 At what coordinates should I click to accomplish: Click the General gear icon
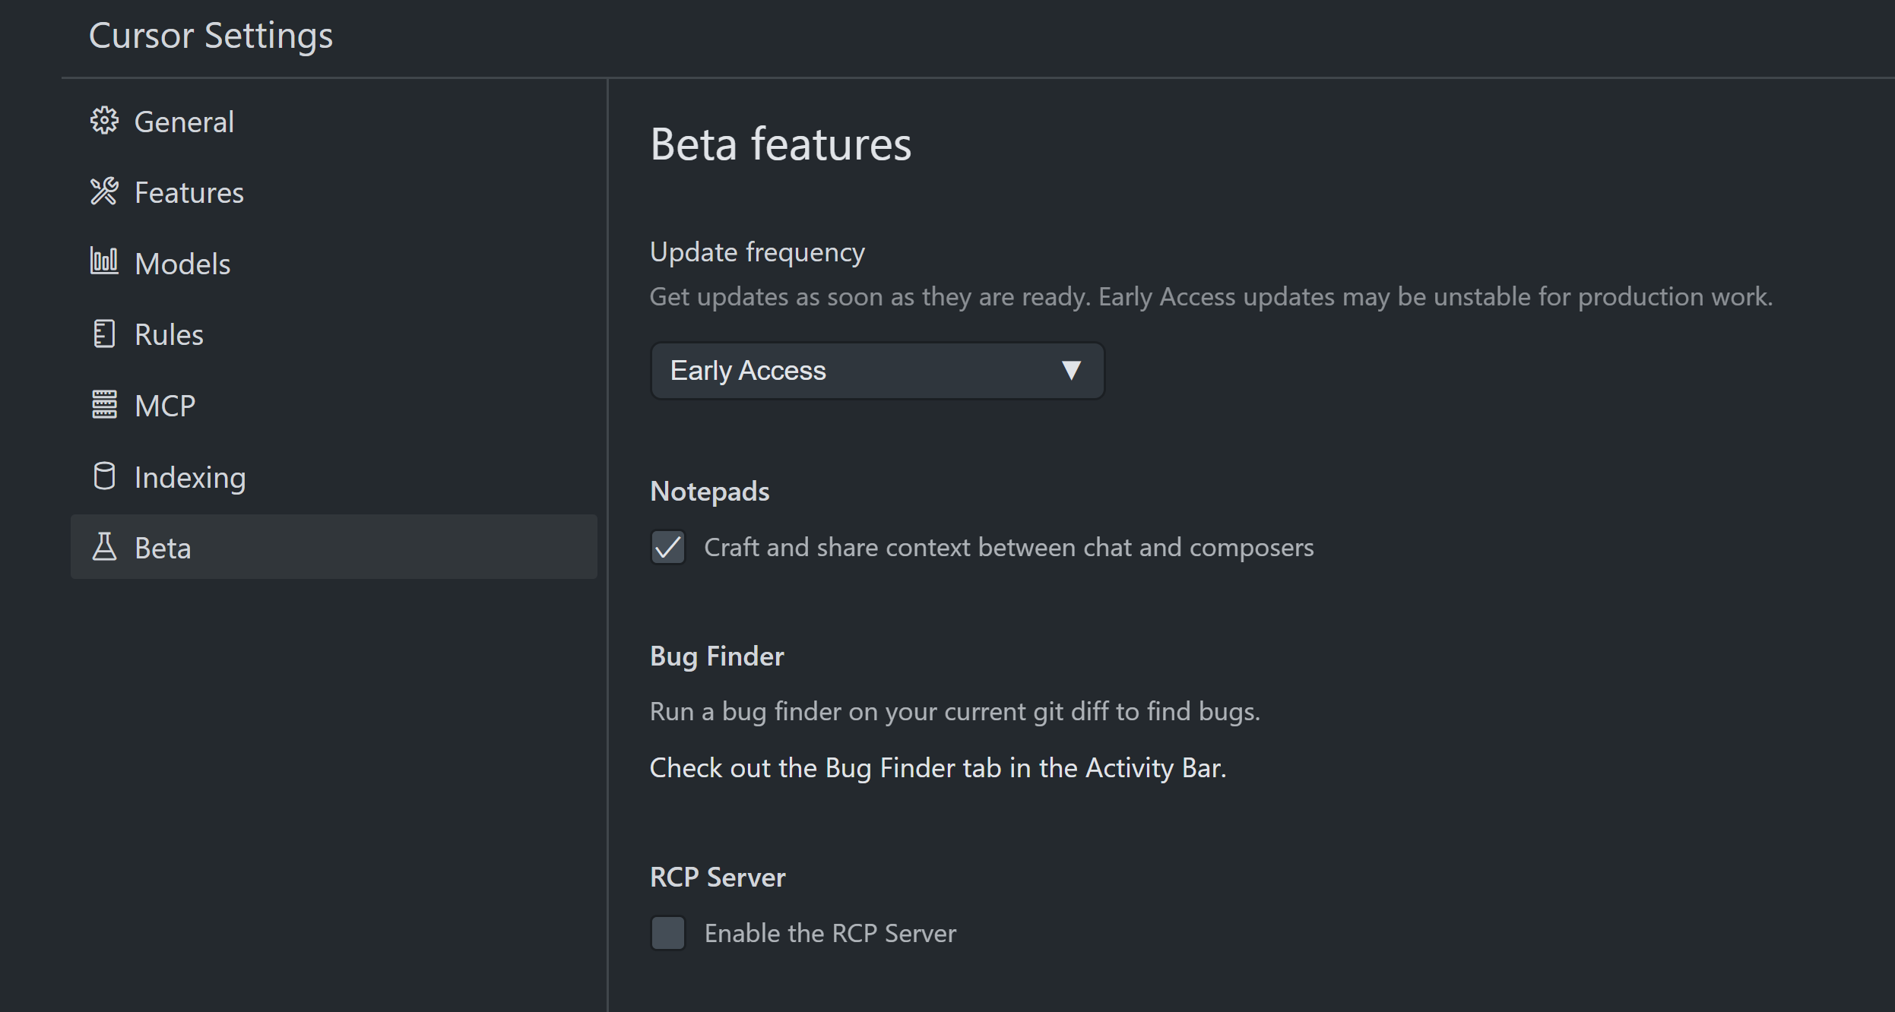104,121
